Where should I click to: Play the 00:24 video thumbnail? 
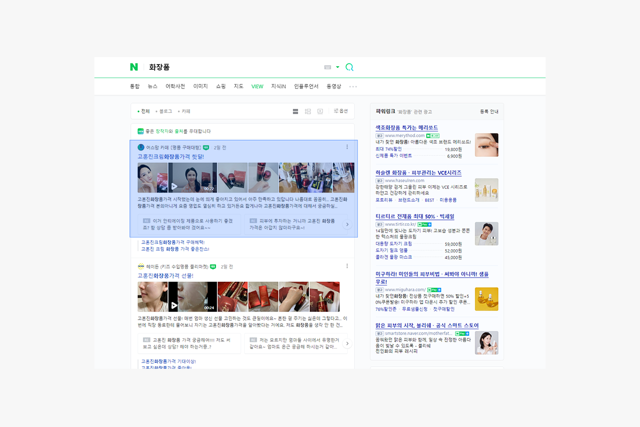(x=193, y=297)
